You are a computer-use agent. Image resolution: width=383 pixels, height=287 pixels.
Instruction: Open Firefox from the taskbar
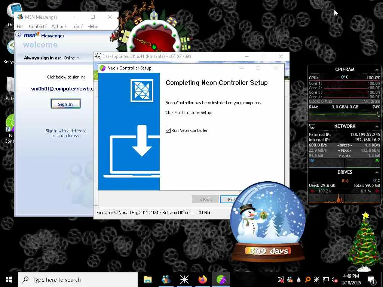click(x=202, y=280)
